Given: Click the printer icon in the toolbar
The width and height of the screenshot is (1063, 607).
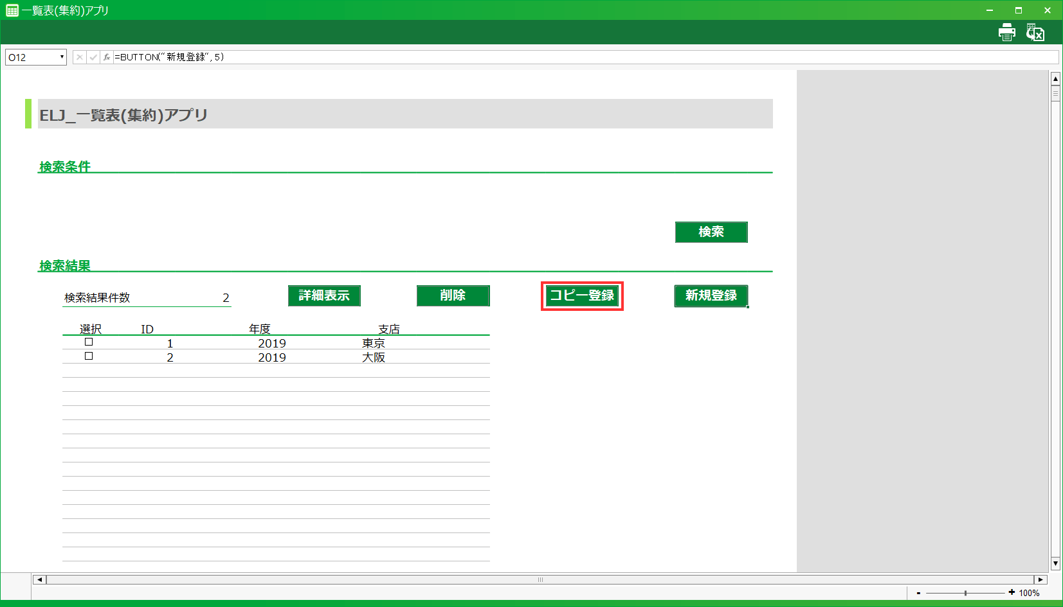Looking at the screenshot, I should (1006, 32).
